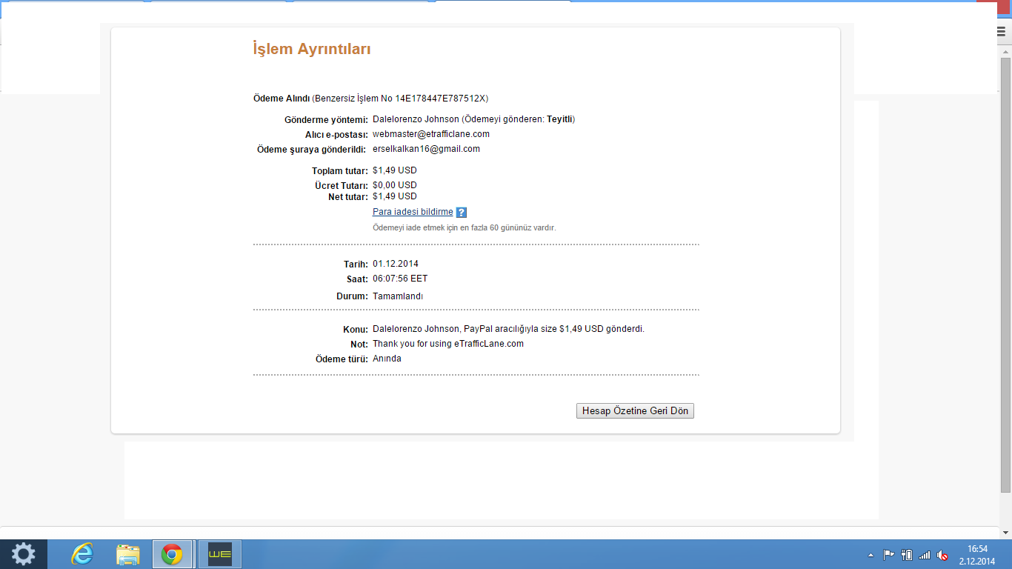Click the muted volume speaker icon
Image resolution: width=1012 pixels, height=569 pixels.
(942, 555)
